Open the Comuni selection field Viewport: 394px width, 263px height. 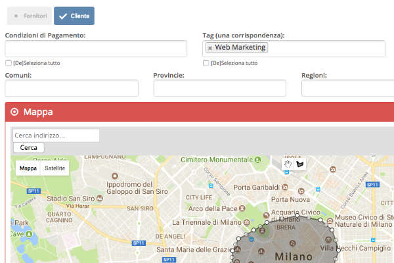[72, 88]
